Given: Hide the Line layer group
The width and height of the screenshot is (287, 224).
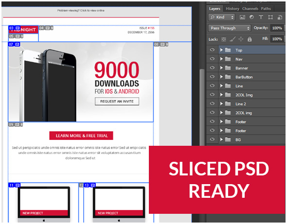Looking at the screenshot, I should pyautogui.click(x=212, y=86).
